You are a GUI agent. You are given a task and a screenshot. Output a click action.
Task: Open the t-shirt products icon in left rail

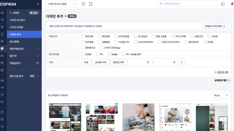[x=2, y=27]
